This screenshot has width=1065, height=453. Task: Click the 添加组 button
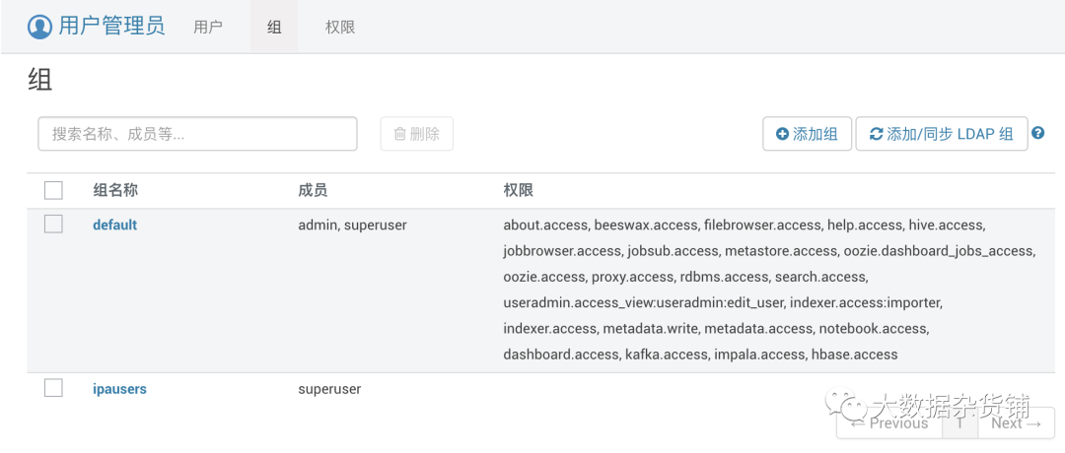pyautogui.click(x=807, y=134)
